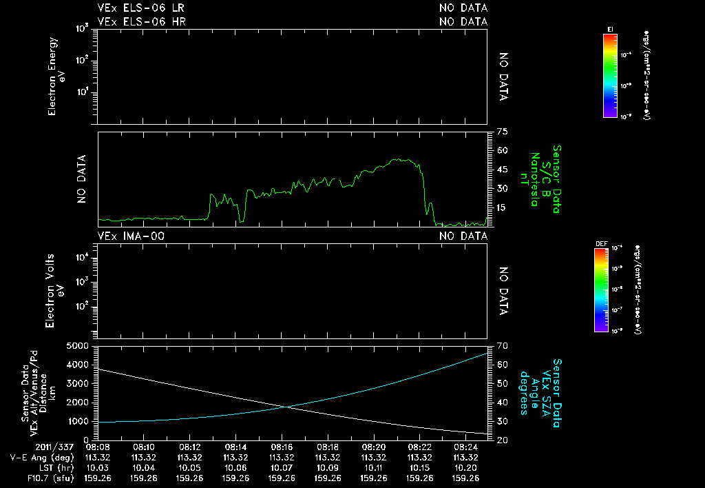Click 'NO DATA' beside the VEx IMA-00 title

coord(463,236)
